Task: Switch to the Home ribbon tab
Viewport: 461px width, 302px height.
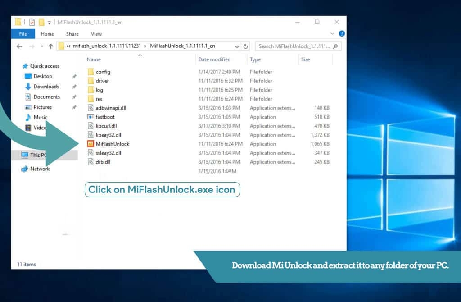Action: (47, 34)
